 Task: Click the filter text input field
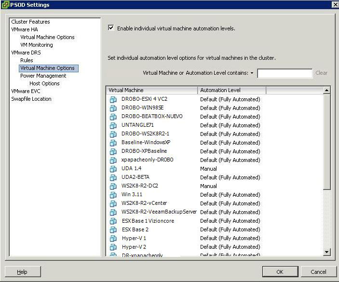click(285, 73)
